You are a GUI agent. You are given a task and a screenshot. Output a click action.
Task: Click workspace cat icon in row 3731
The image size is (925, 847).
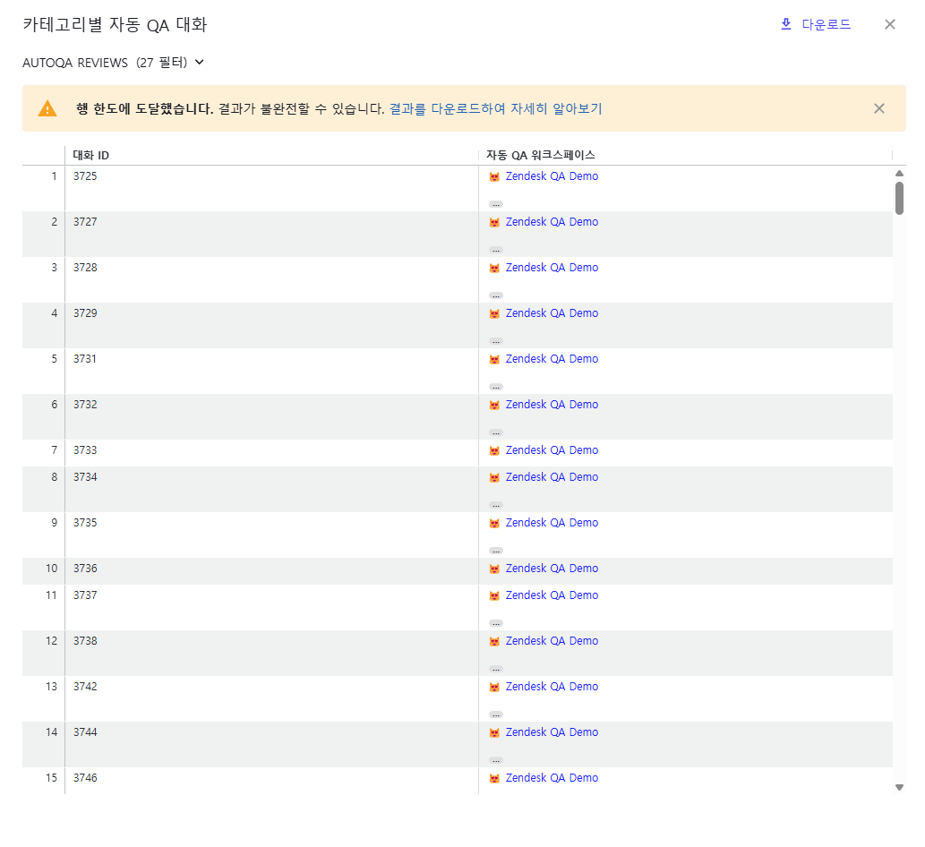(x=494, y=359)
